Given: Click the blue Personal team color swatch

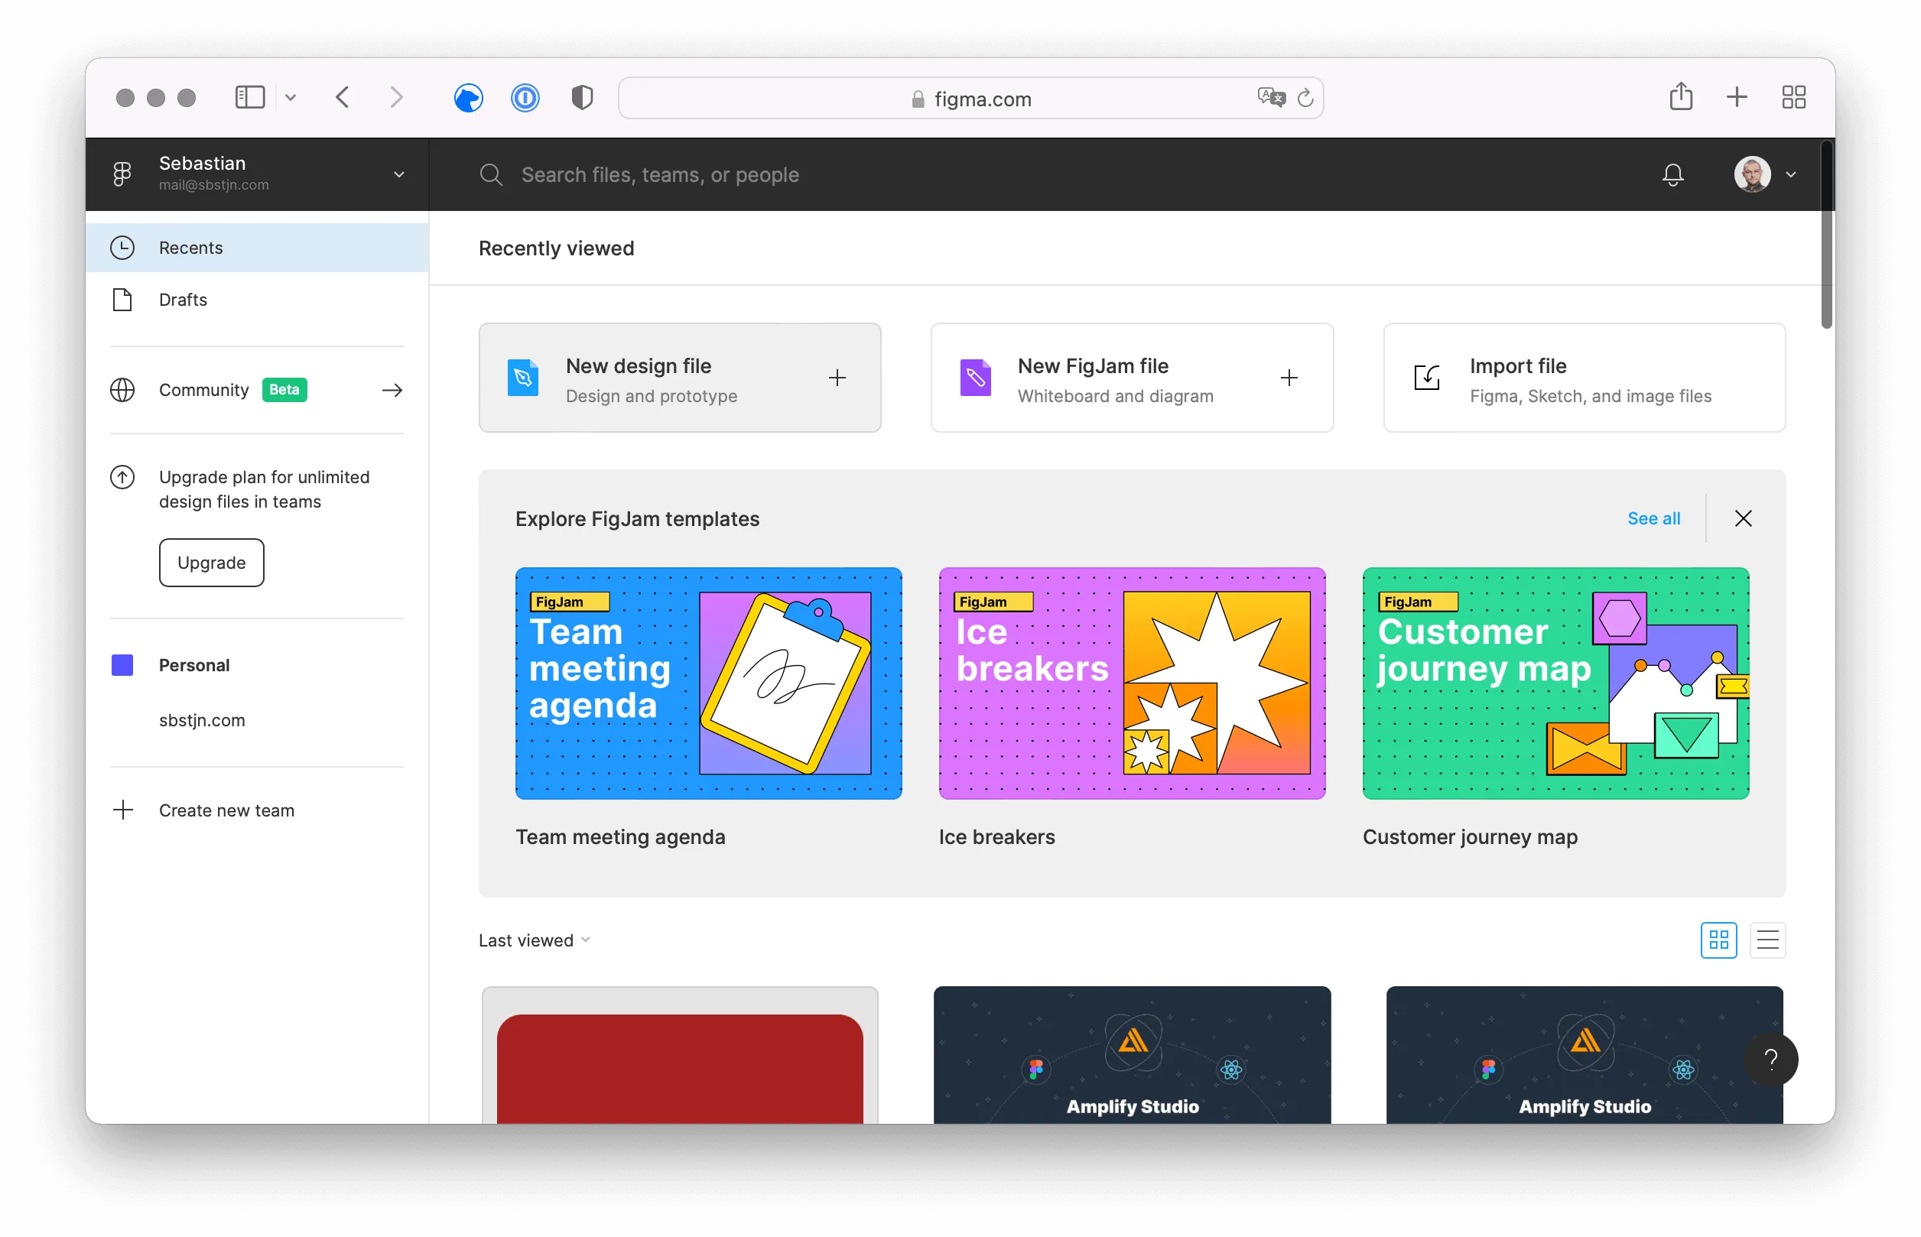Looking at the screenshot, I should pos(122,664).
